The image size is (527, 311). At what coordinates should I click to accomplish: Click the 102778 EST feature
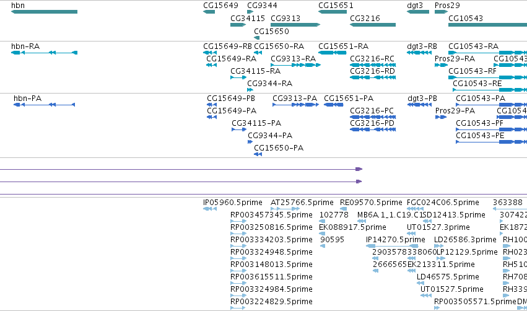[322, 222]
